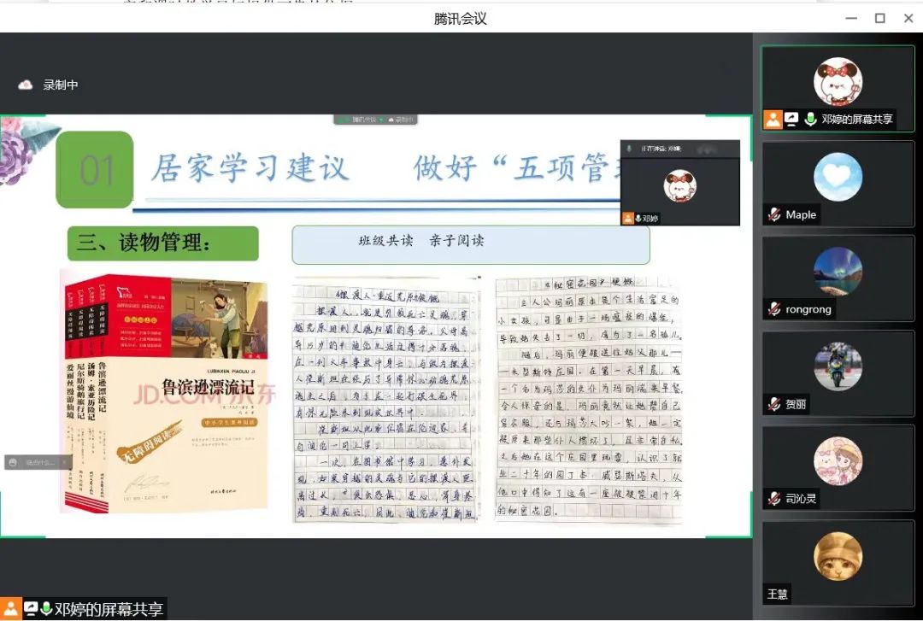Open the chat bubble input on the left
Viewport: 923px width, 621px height.
[x=32, y=462]
